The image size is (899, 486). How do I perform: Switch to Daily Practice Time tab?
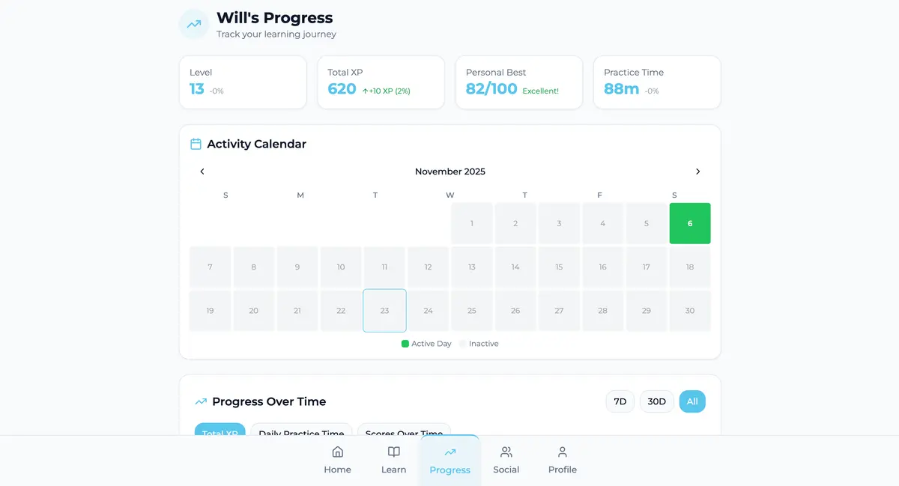(301, 431)
